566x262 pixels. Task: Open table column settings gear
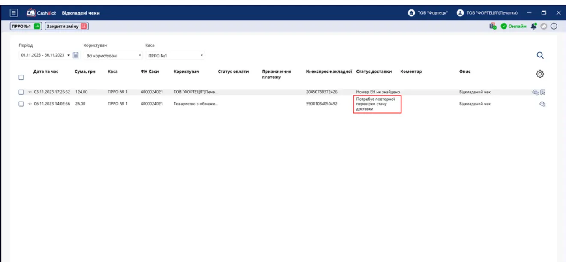tap(540, 74)
